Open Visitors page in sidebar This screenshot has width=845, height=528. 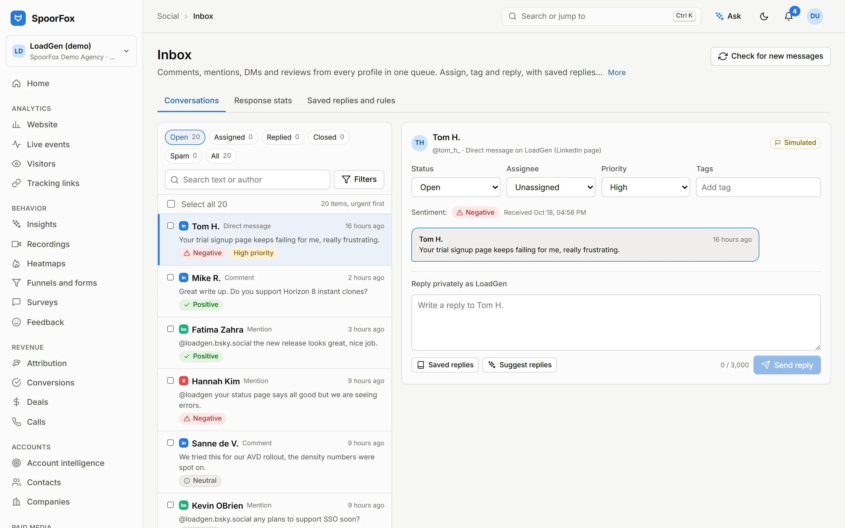point(71,164)
